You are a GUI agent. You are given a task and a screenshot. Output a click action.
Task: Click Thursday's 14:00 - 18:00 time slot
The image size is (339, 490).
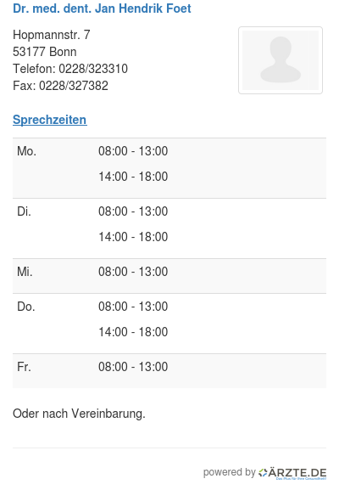[133, 332]
